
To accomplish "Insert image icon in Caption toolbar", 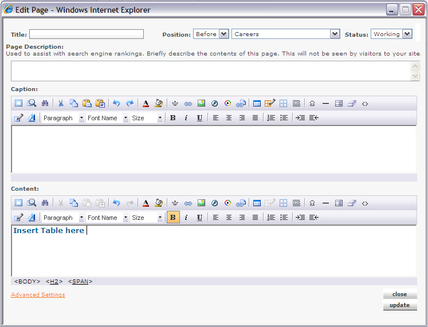I will 201,103.
